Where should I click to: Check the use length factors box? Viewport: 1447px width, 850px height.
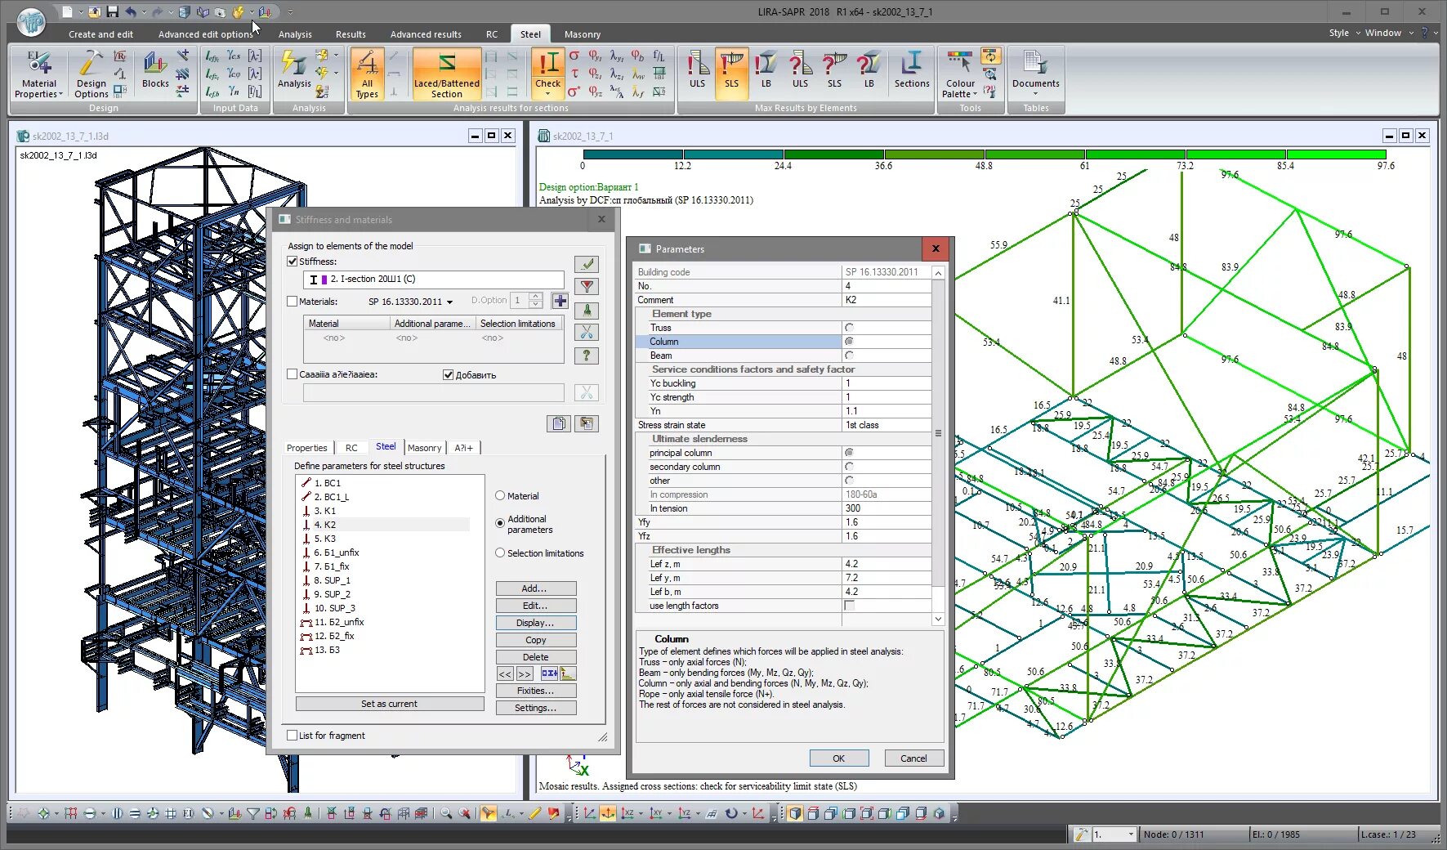(x=849, y=606)
